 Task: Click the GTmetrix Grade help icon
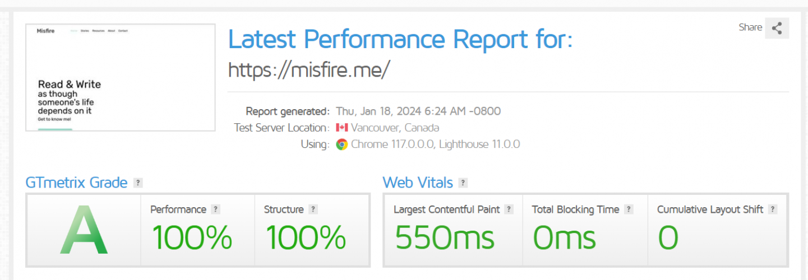click(138, 183)
